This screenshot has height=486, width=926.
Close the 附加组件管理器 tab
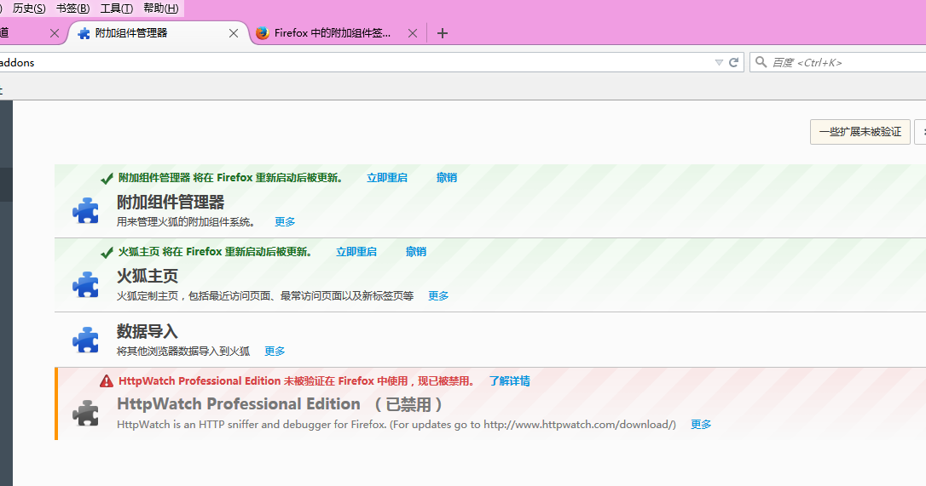coord(234,33)
